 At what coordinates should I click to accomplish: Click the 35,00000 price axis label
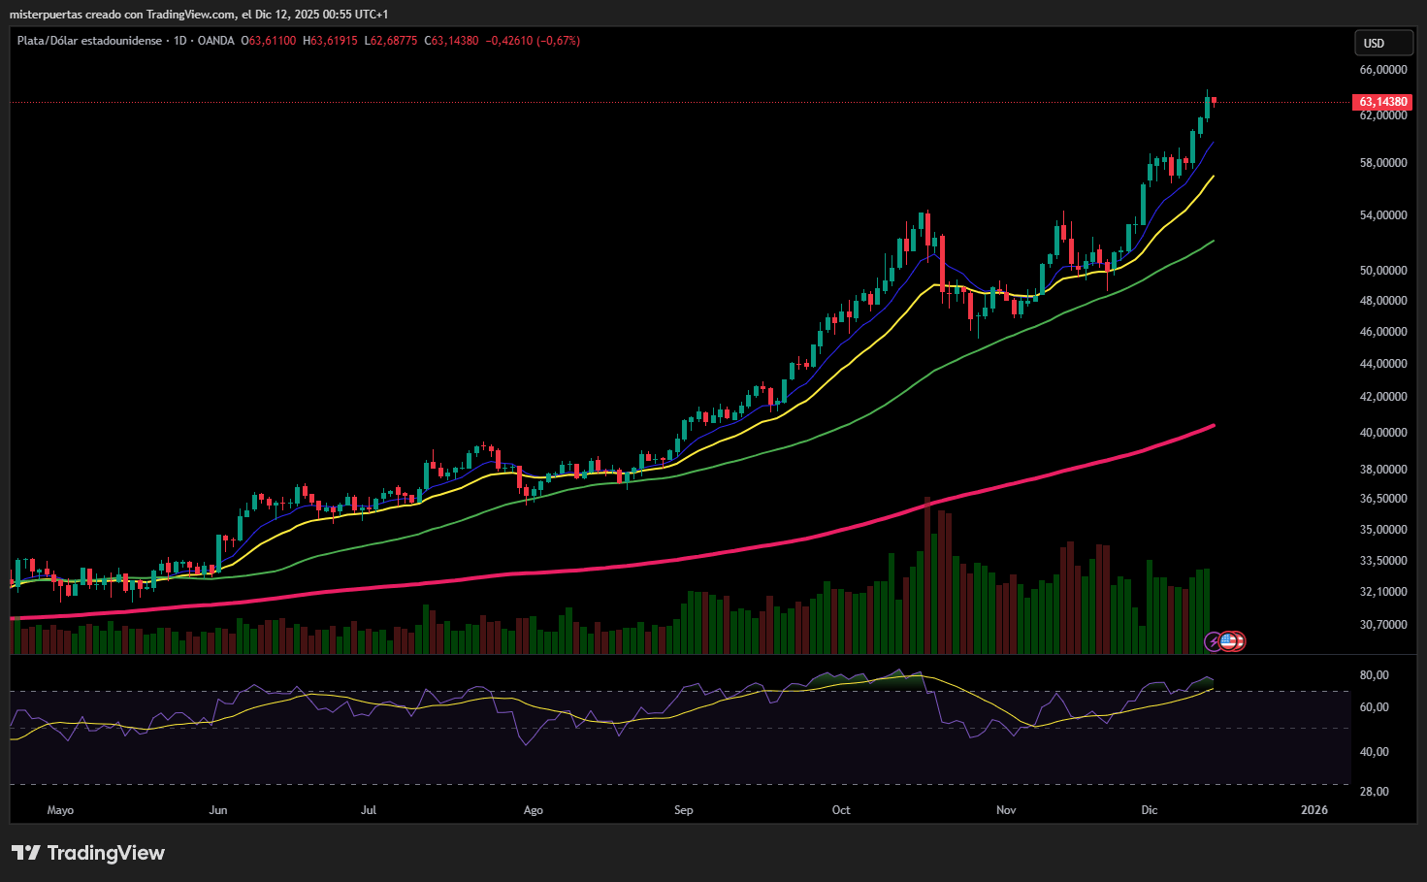[x=1383, y=530]
